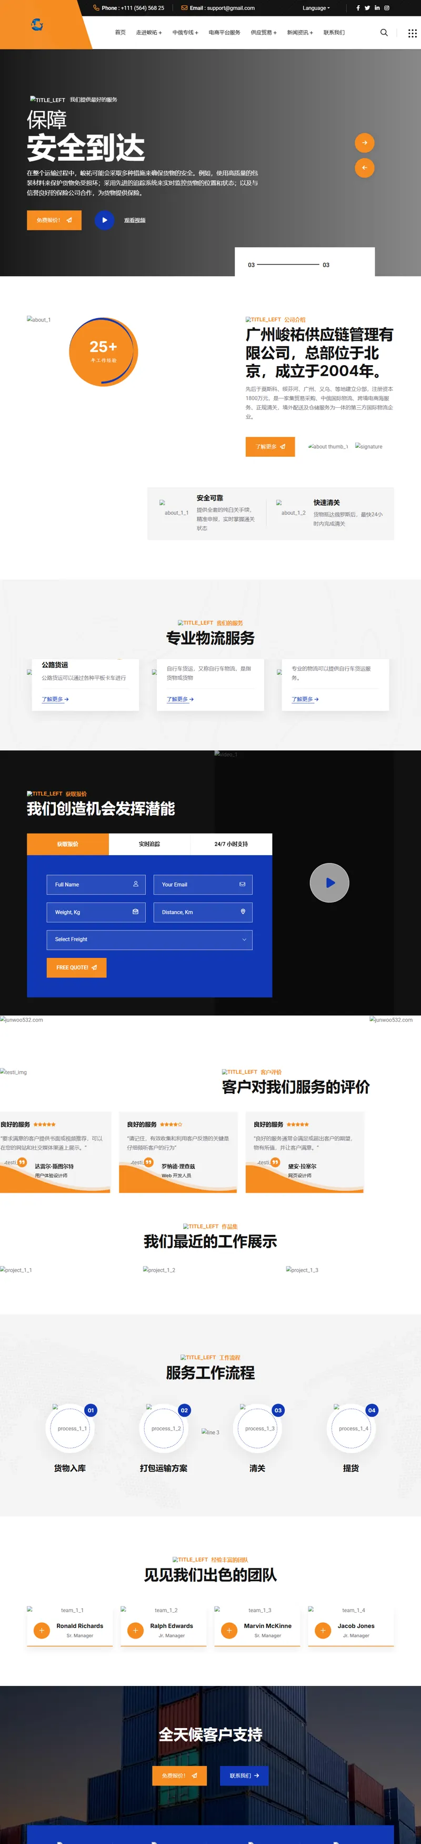Open the grid menu icon in the header

[x=413, y=33]
